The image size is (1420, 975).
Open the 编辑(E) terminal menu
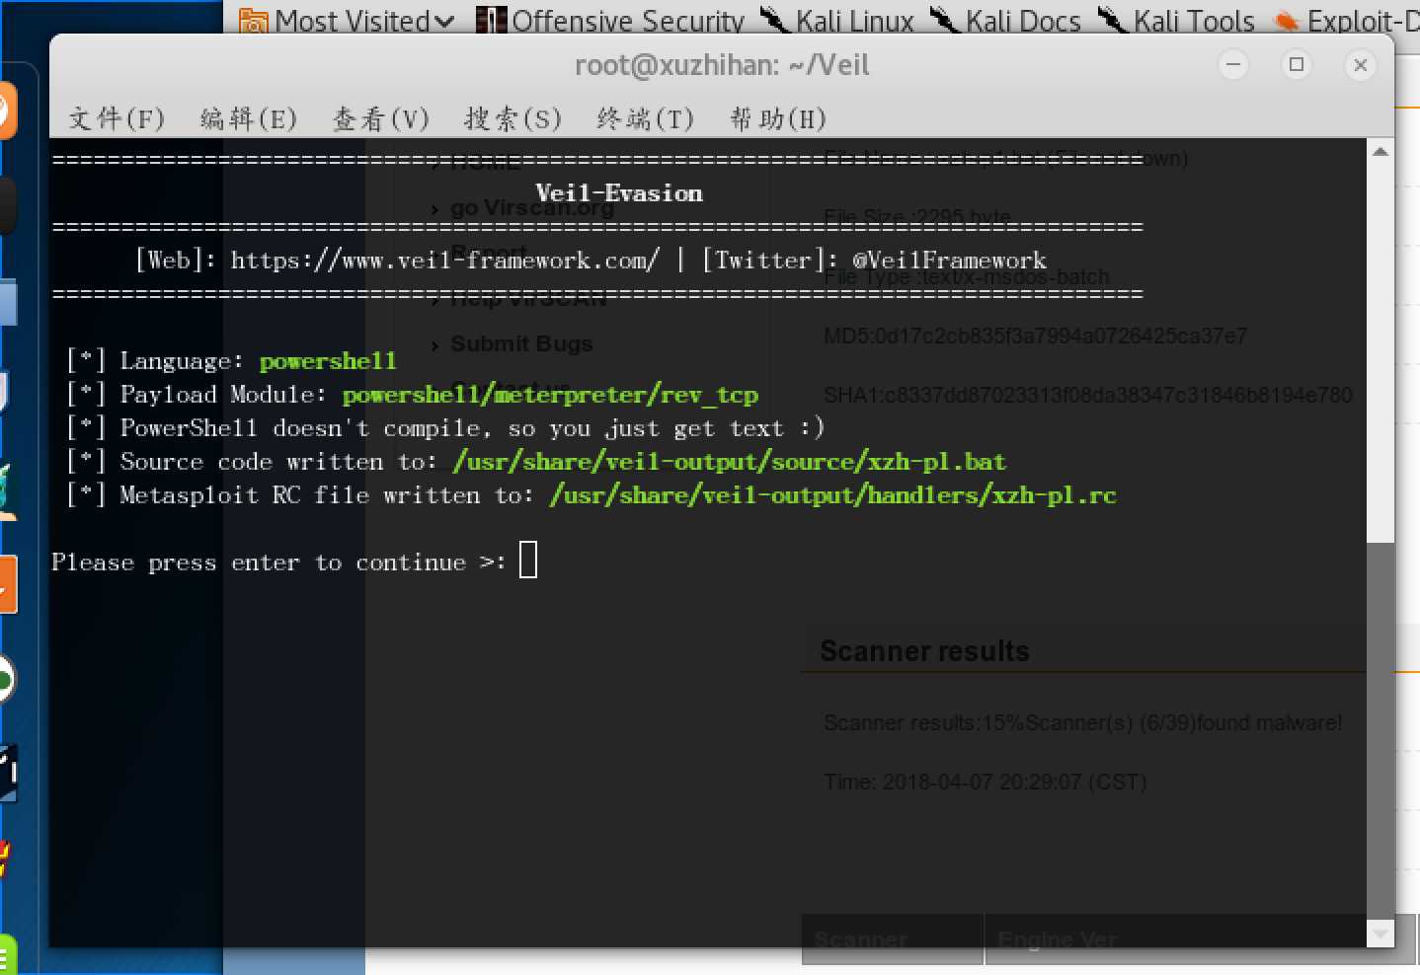point(249,119)
